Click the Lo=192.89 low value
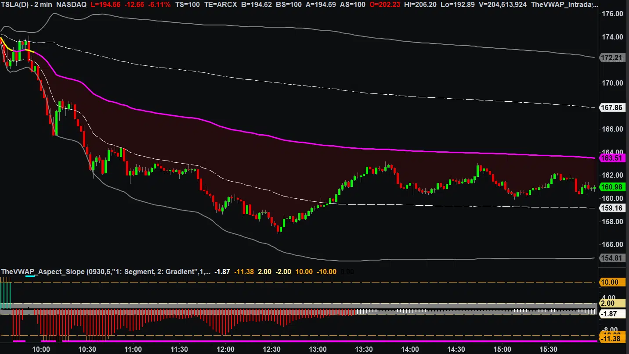 point(457,5)
